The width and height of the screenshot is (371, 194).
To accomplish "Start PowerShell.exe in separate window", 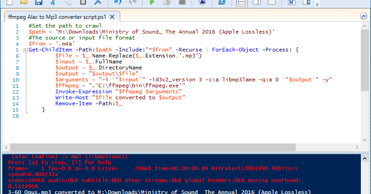I will tap(221, 2).
